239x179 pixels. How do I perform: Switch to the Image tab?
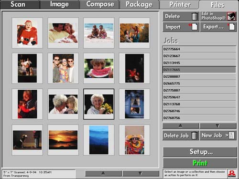point(59,4)
